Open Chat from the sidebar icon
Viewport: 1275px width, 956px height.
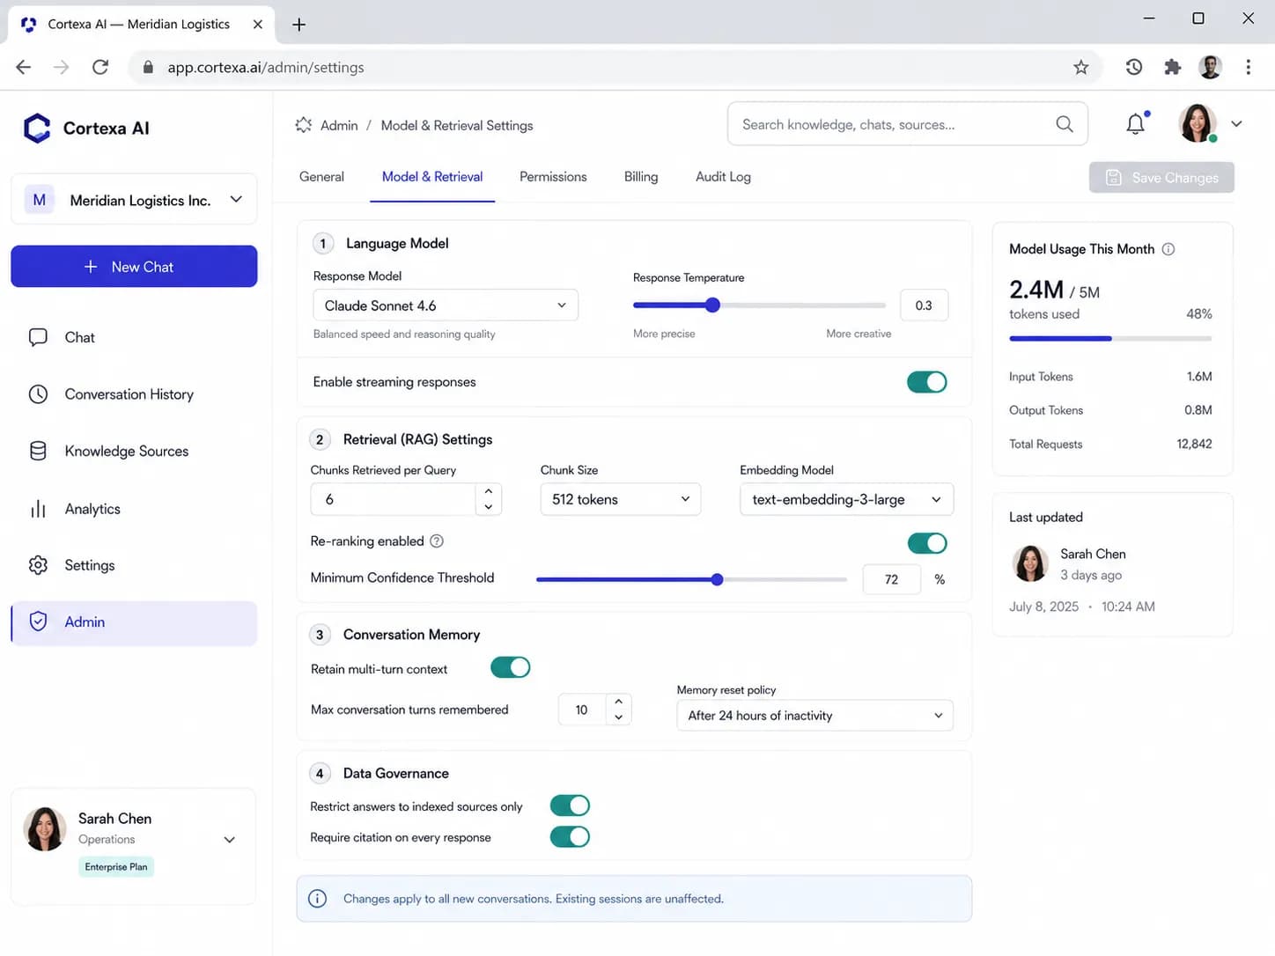pyautogui.click(x=38, y=337)
